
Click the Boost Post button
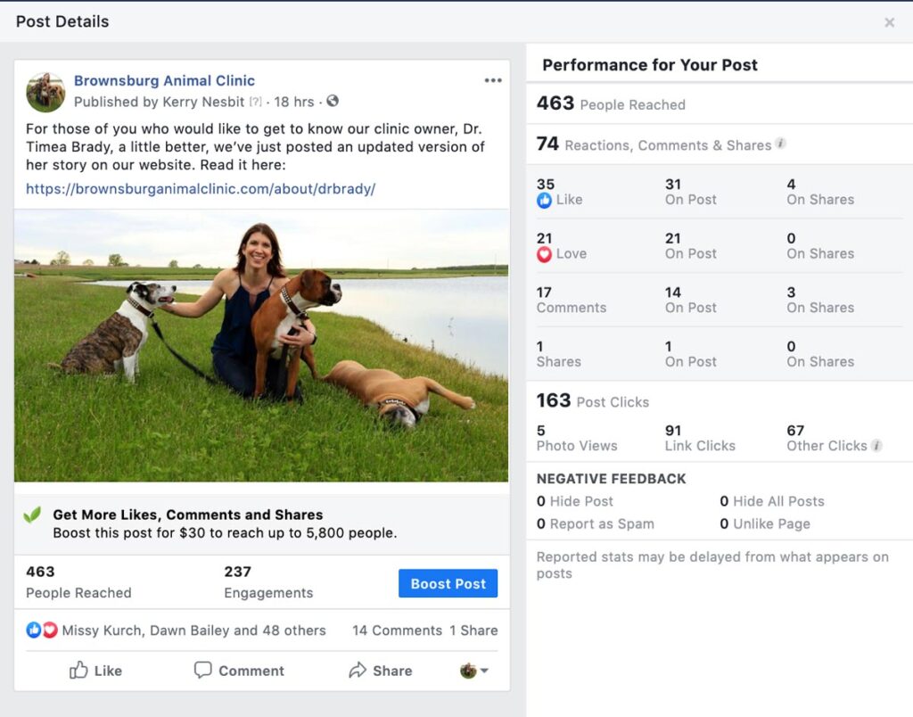click(x=448, y=583)
